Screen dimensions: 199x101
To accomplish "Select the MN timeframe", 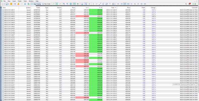I will [145, 4].
